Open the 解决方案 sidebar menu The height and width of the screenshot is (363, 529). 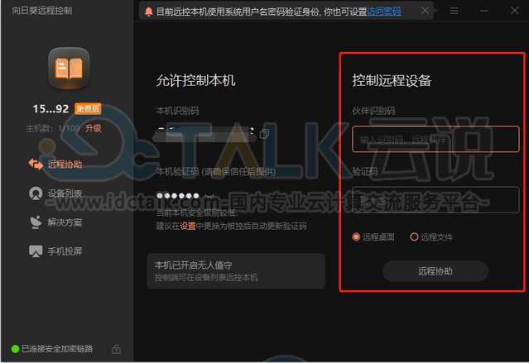tap(55, 222)
